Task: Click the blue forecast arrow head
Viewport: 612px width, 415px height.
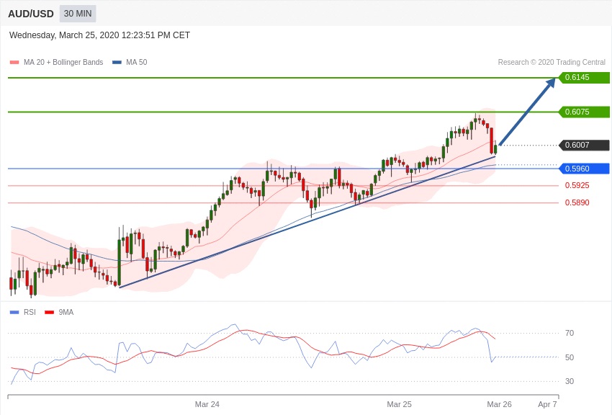Action: [550, 83]
